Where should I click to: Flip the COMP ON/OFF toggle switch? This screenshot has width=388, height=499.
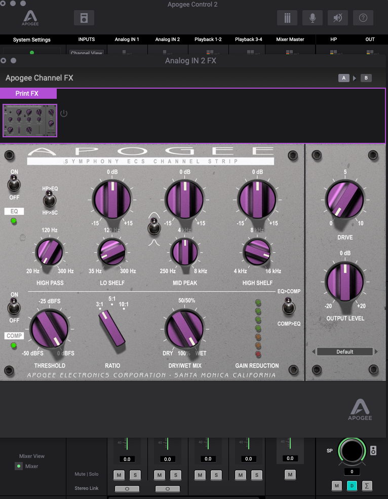coord(14,306)
